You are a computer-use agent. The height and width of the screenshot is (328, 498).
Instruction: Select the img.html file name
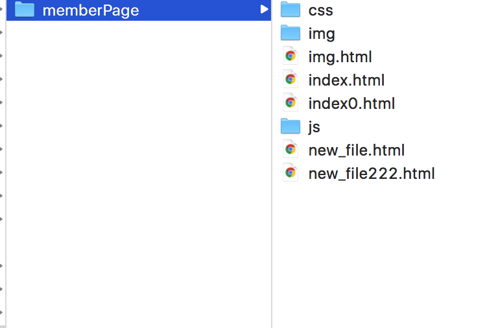point(340,57)
